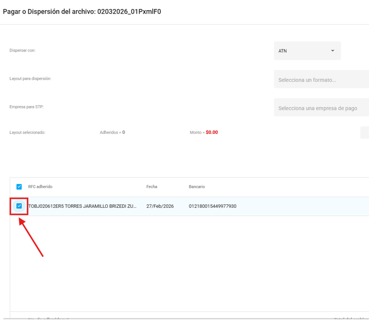Click the Fecha column header
Viewport: 369px width, 323px height.
[151, 187]
